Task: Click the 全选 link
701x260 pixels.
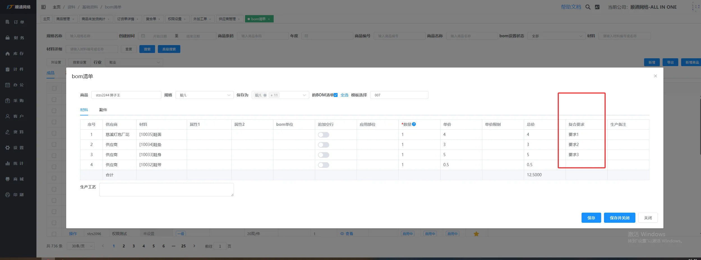Action: (x=344, y=95)
